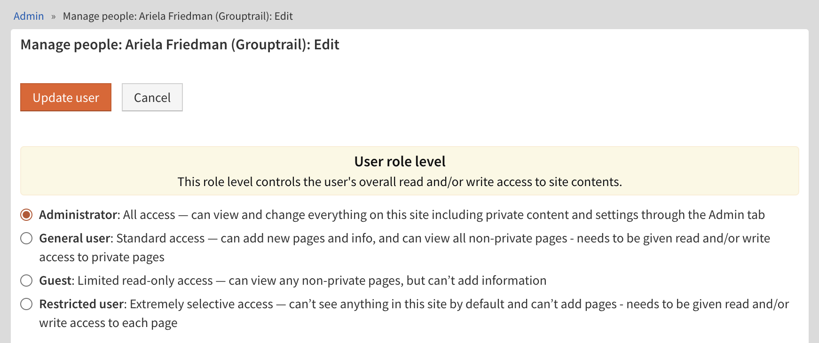Screen dimensions: 819x343
Task: Click the role level explanation sentence
Action: [x=400, y=182]
